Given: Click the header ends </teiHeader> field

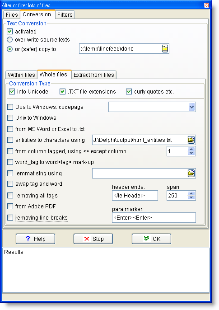Looking at the screenshot, I should pyautogui.click(x=135, y=196).
